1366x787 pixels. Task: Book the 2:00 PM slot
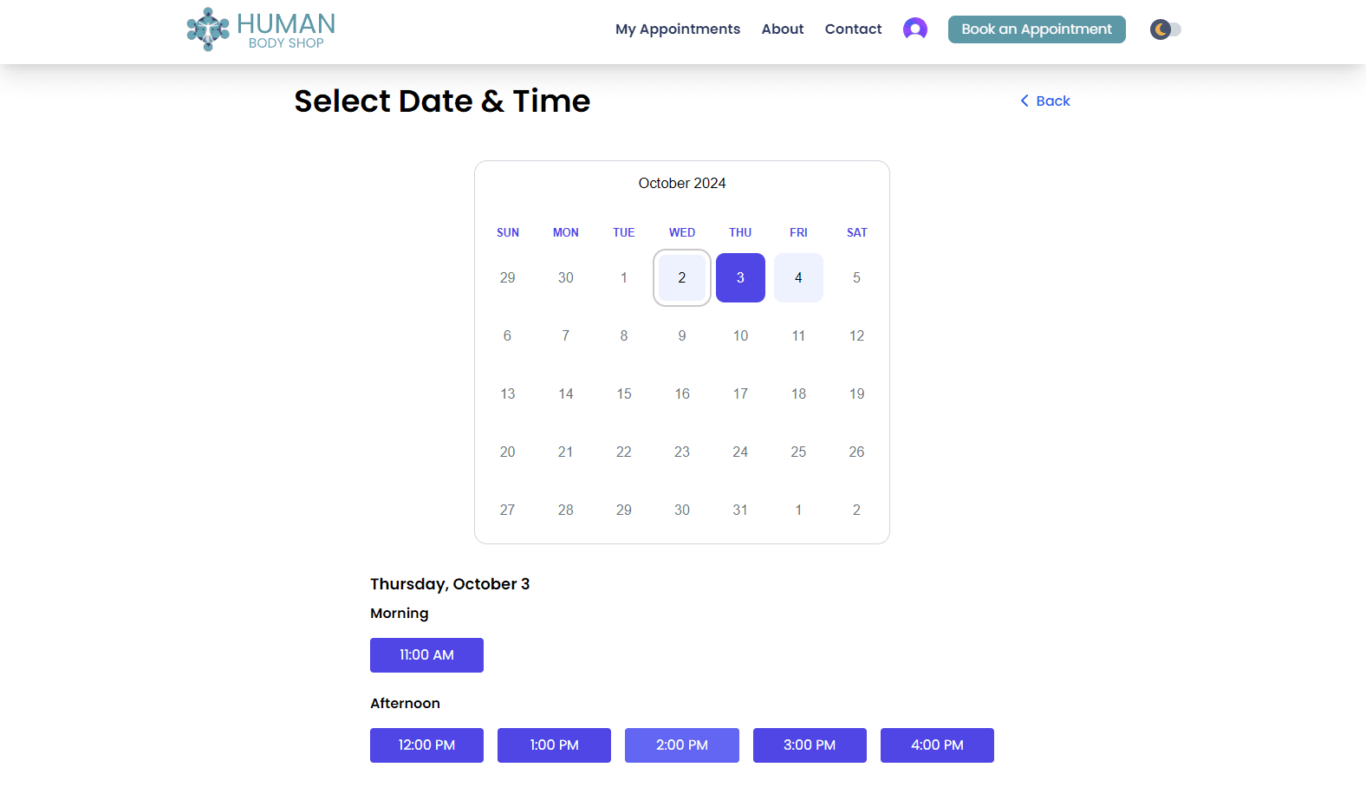[682, 745]
